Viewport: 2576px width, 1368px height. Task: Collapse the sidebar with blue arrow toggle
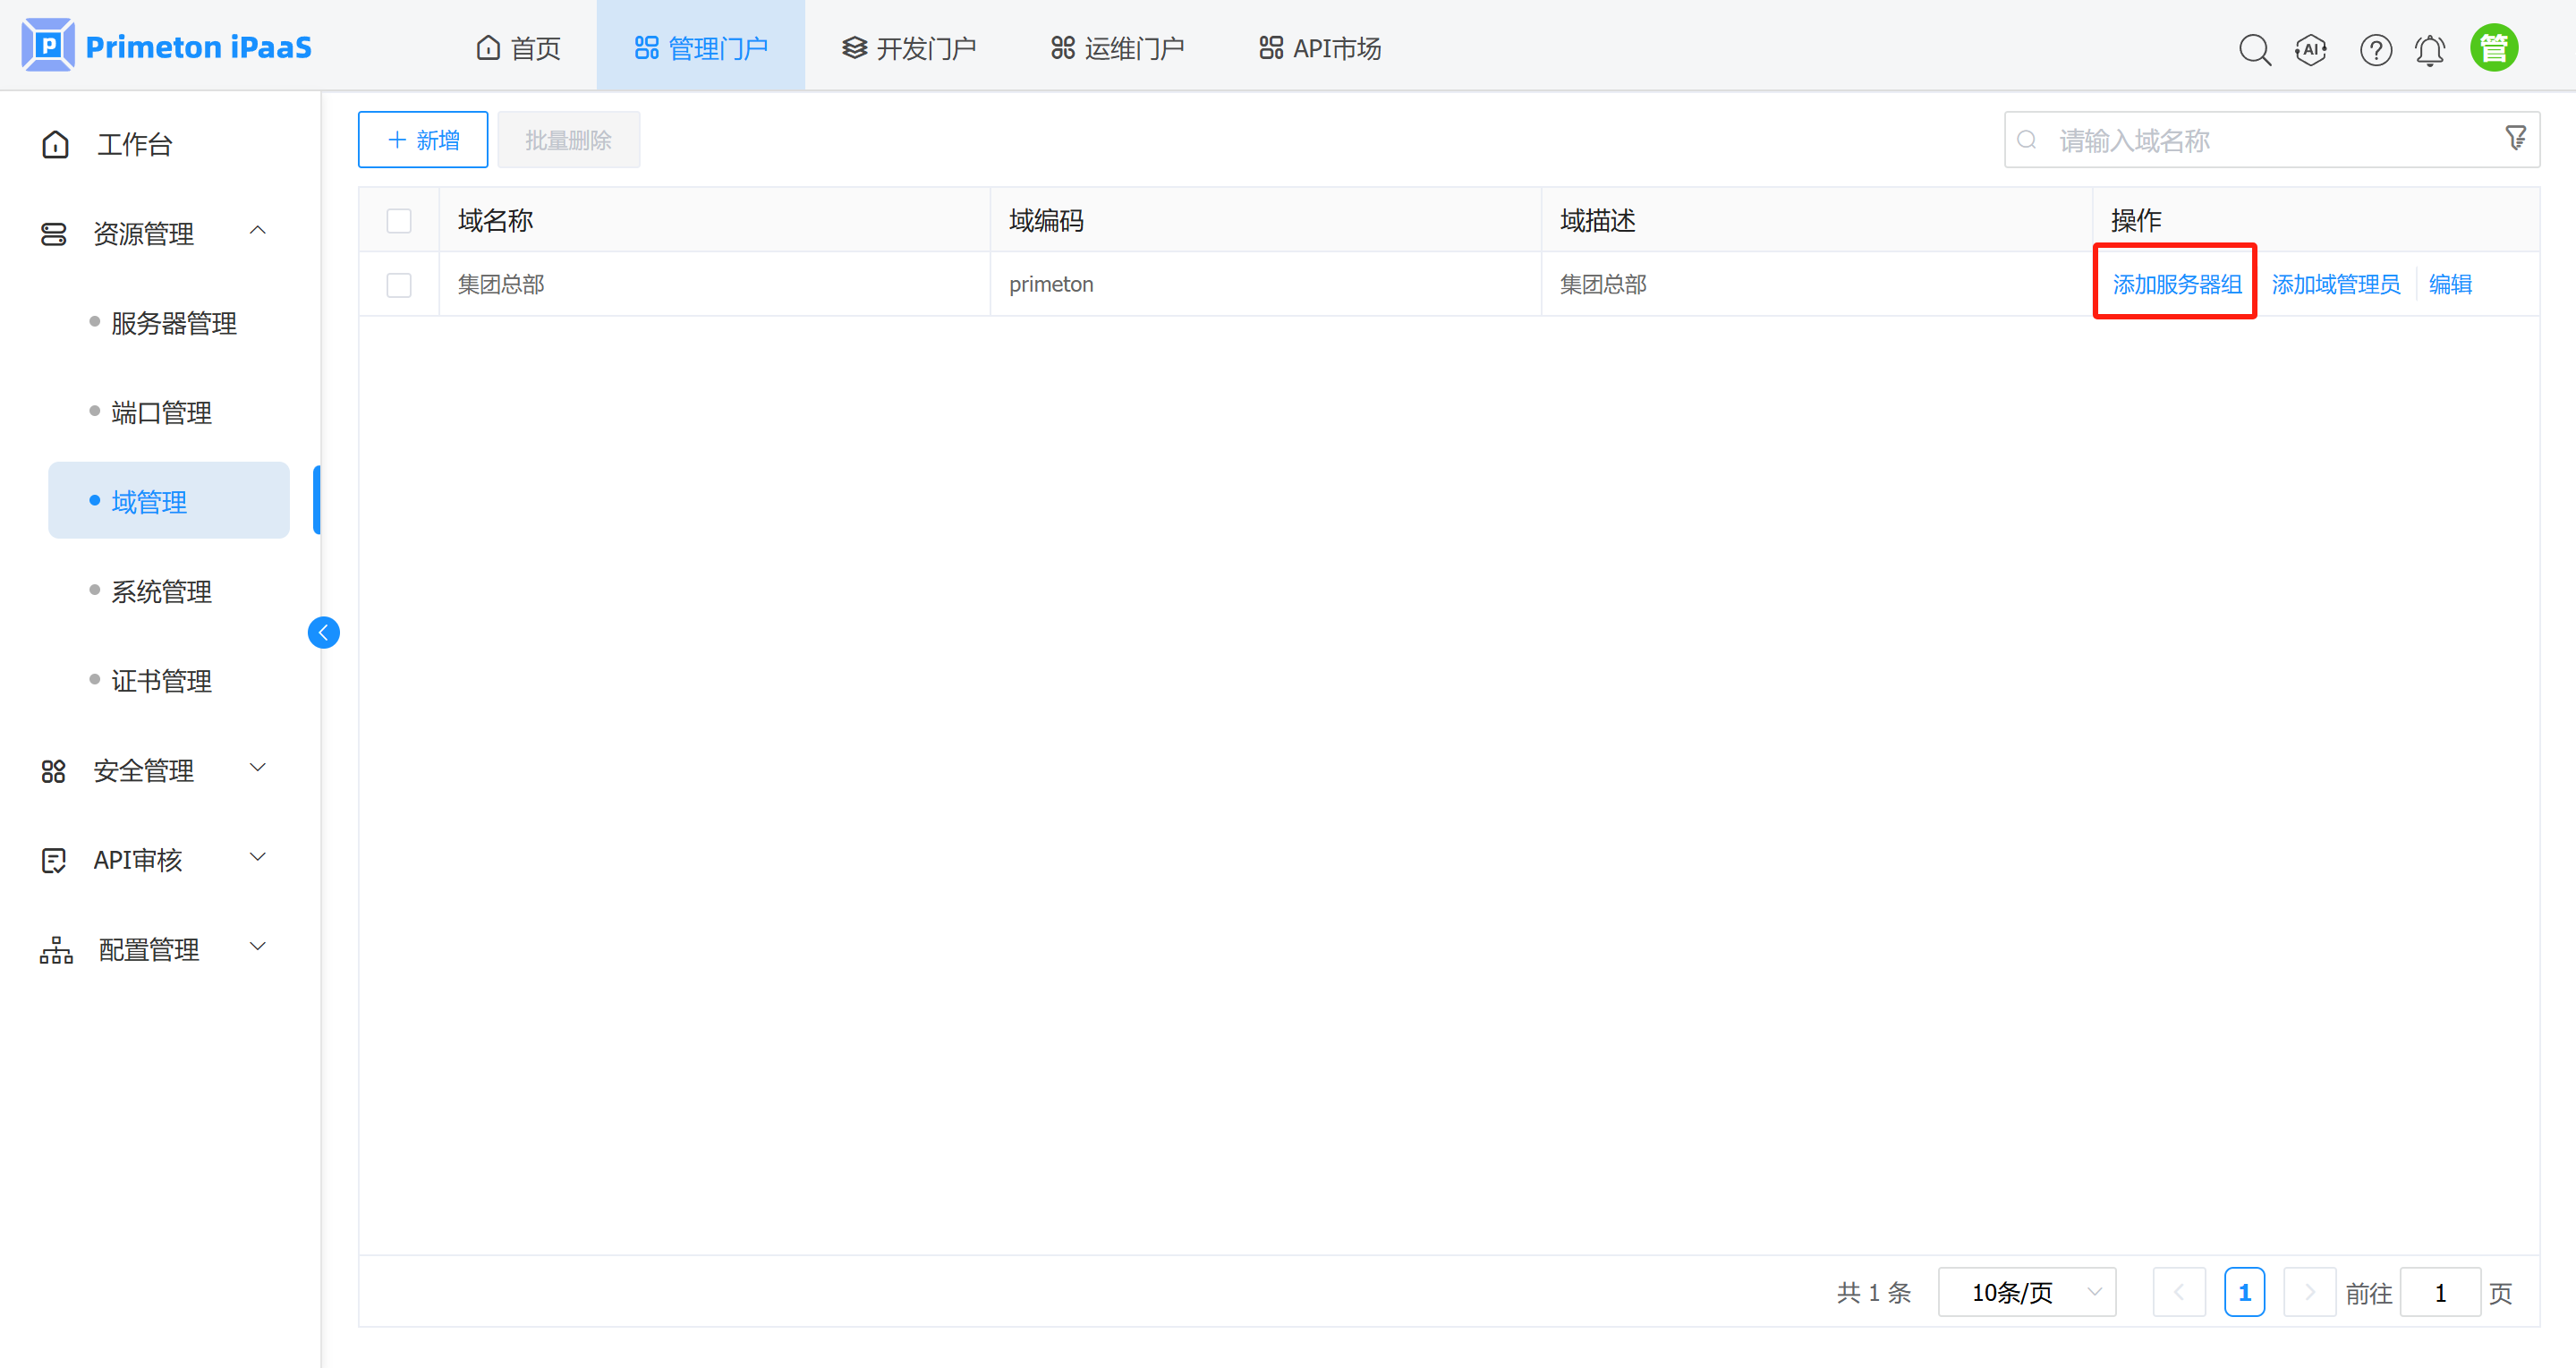point(323,632)
